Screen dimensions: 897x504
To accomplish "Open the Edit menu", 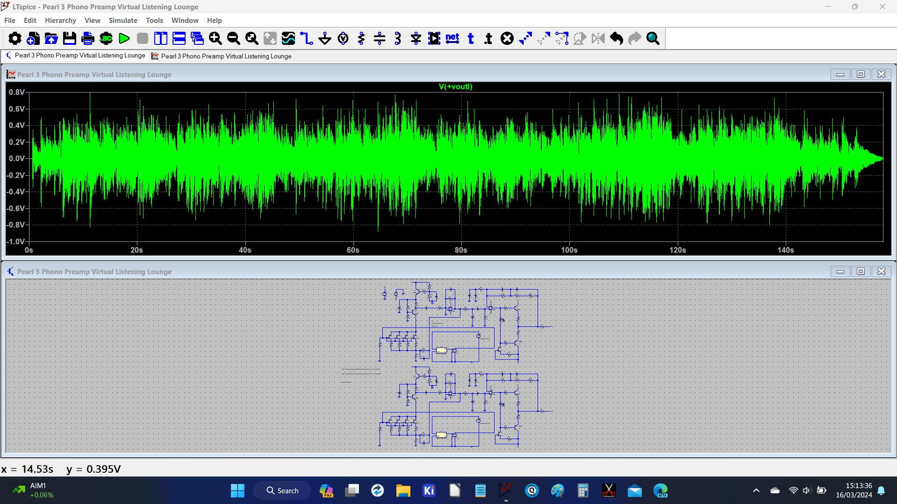I will [x=30, y=21].
